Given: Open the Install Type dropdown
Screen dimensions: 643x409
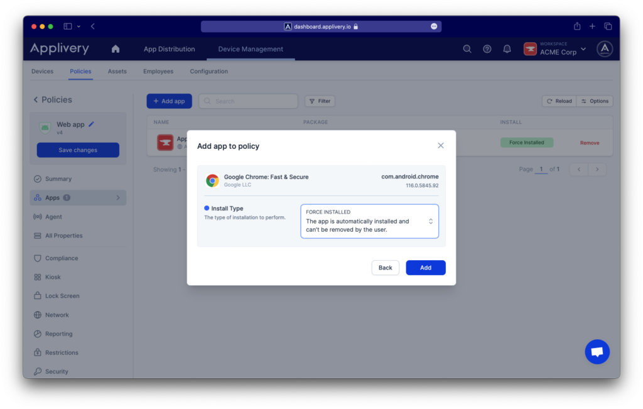Looking at the screenshot, I should (x=369, y=221).
